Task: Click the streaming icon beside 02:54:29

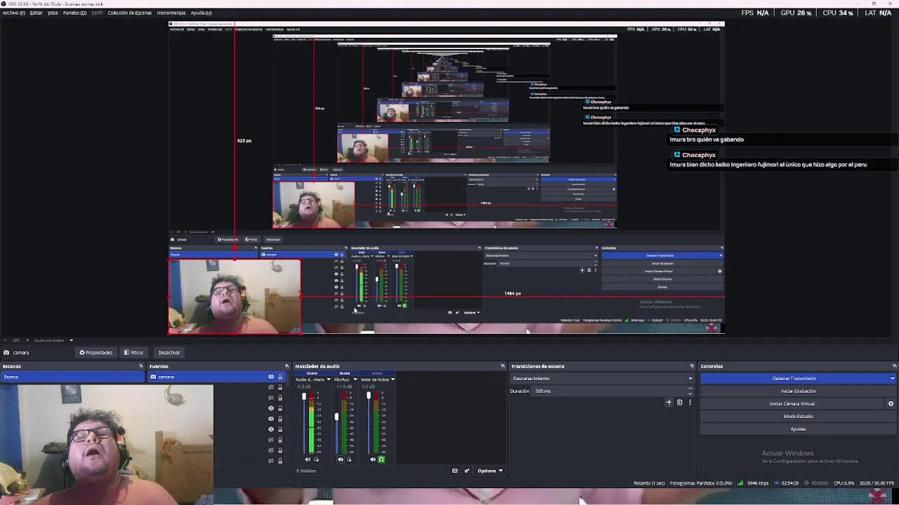Action: tap(777, 483)
